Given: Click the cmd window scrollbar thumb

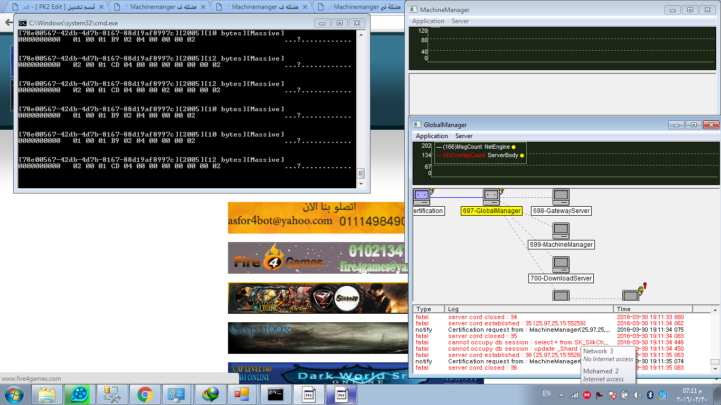Looking at the screenshot, I should (361, 173).
